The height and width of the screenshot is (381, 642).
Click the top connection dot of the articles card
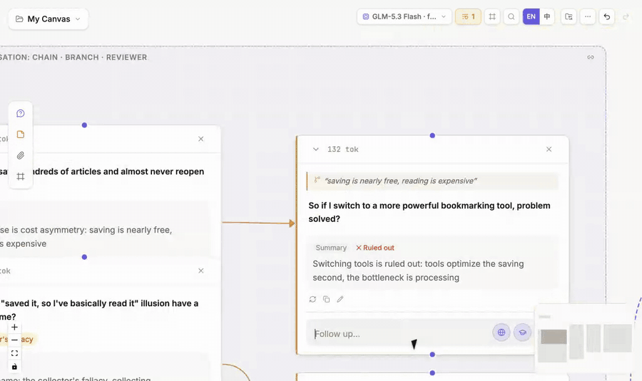(84, 126)
